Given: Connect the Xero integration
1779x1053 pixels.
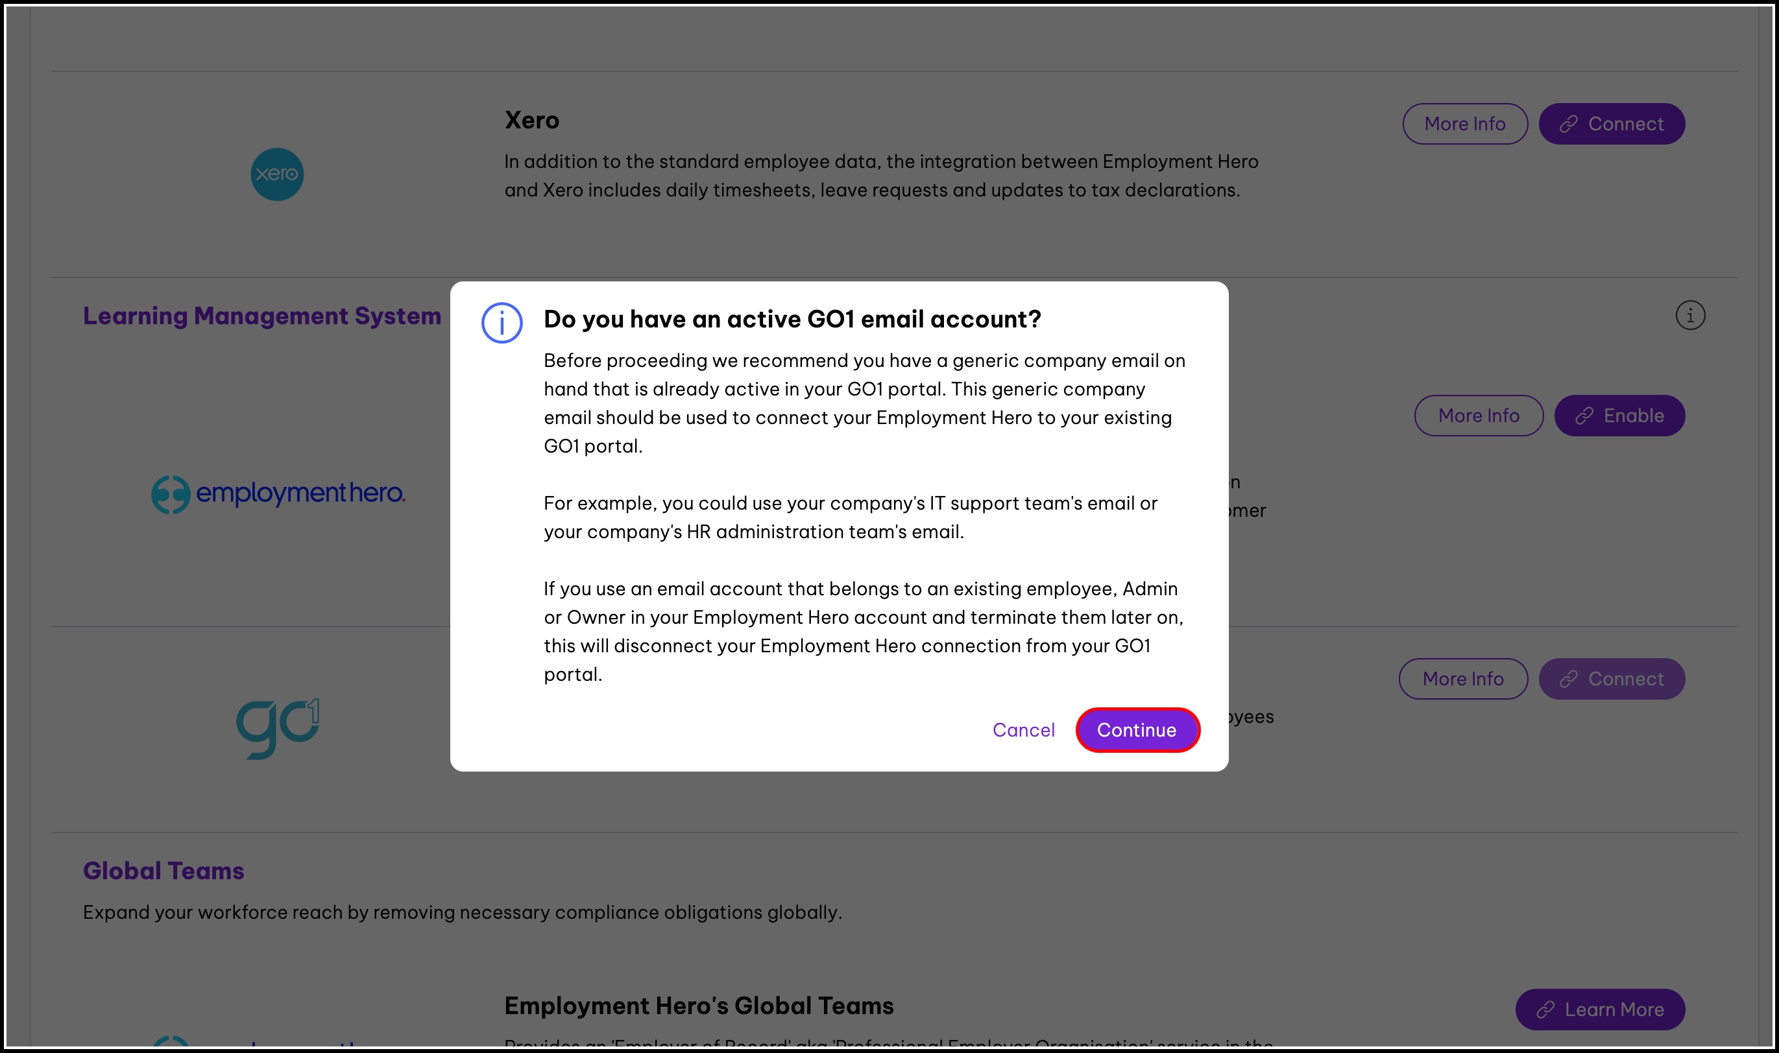Looking at the screenshot, I should pyautogui.click(x=1612, y=124).
